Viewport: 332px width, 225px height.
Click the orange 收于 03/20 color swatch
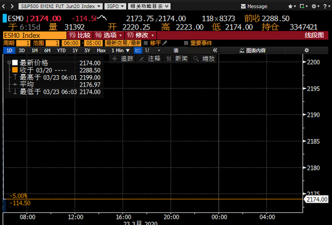(15, 70)
